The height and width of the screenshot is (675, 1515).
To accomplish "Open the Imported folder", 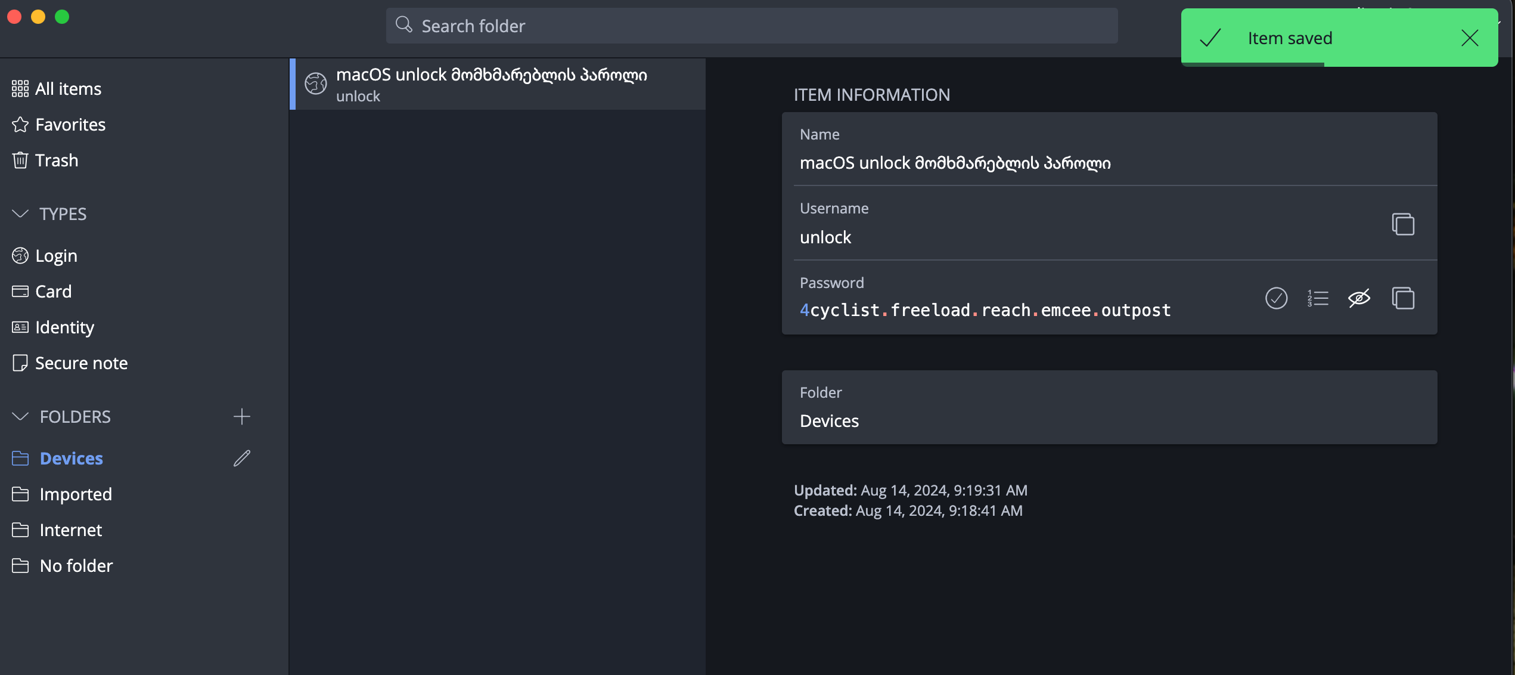I will [x=75, y=494].
